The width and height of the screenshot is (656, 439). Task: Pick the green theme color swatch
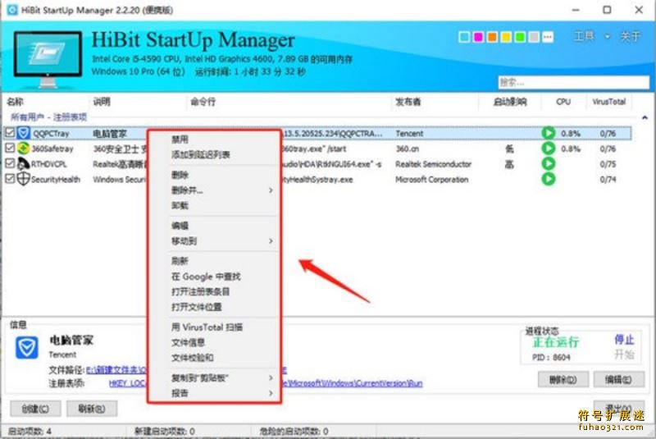(x=520, y=37)
